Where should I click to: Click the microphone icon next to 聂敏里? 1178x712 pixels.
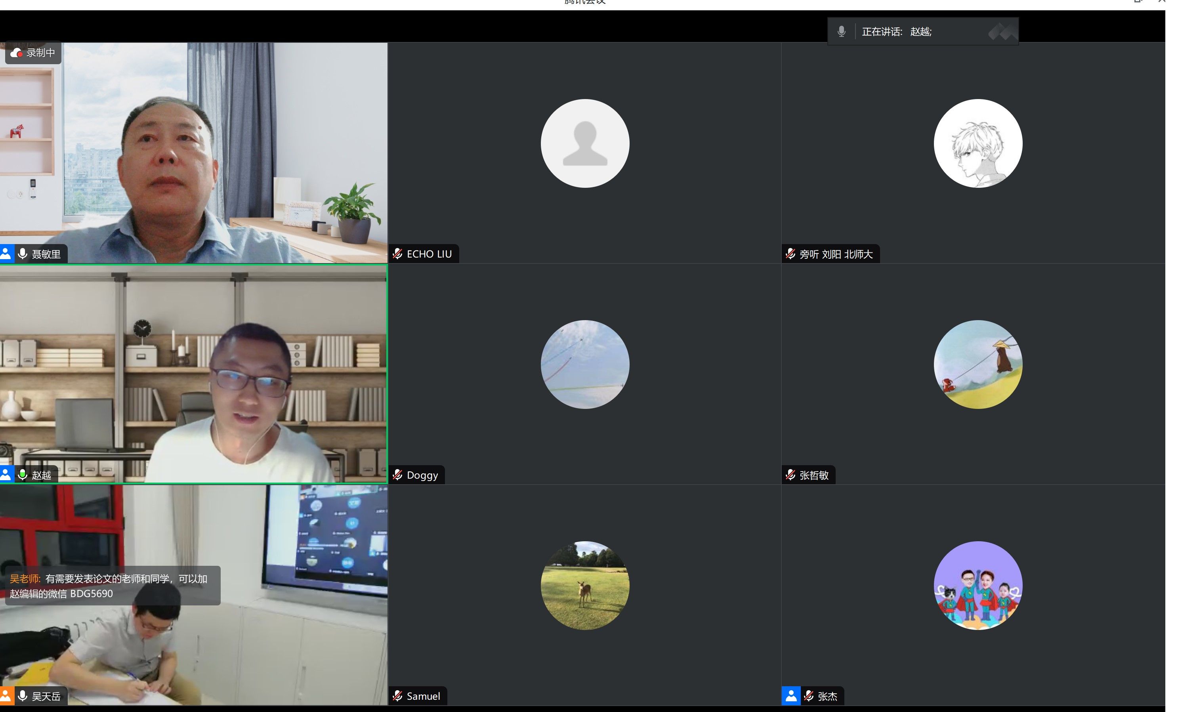[23, 254]
